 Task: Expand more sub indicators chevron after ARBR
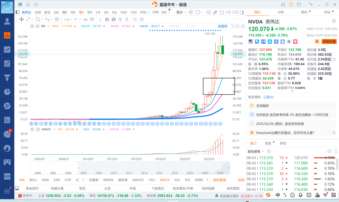(207, 180)
